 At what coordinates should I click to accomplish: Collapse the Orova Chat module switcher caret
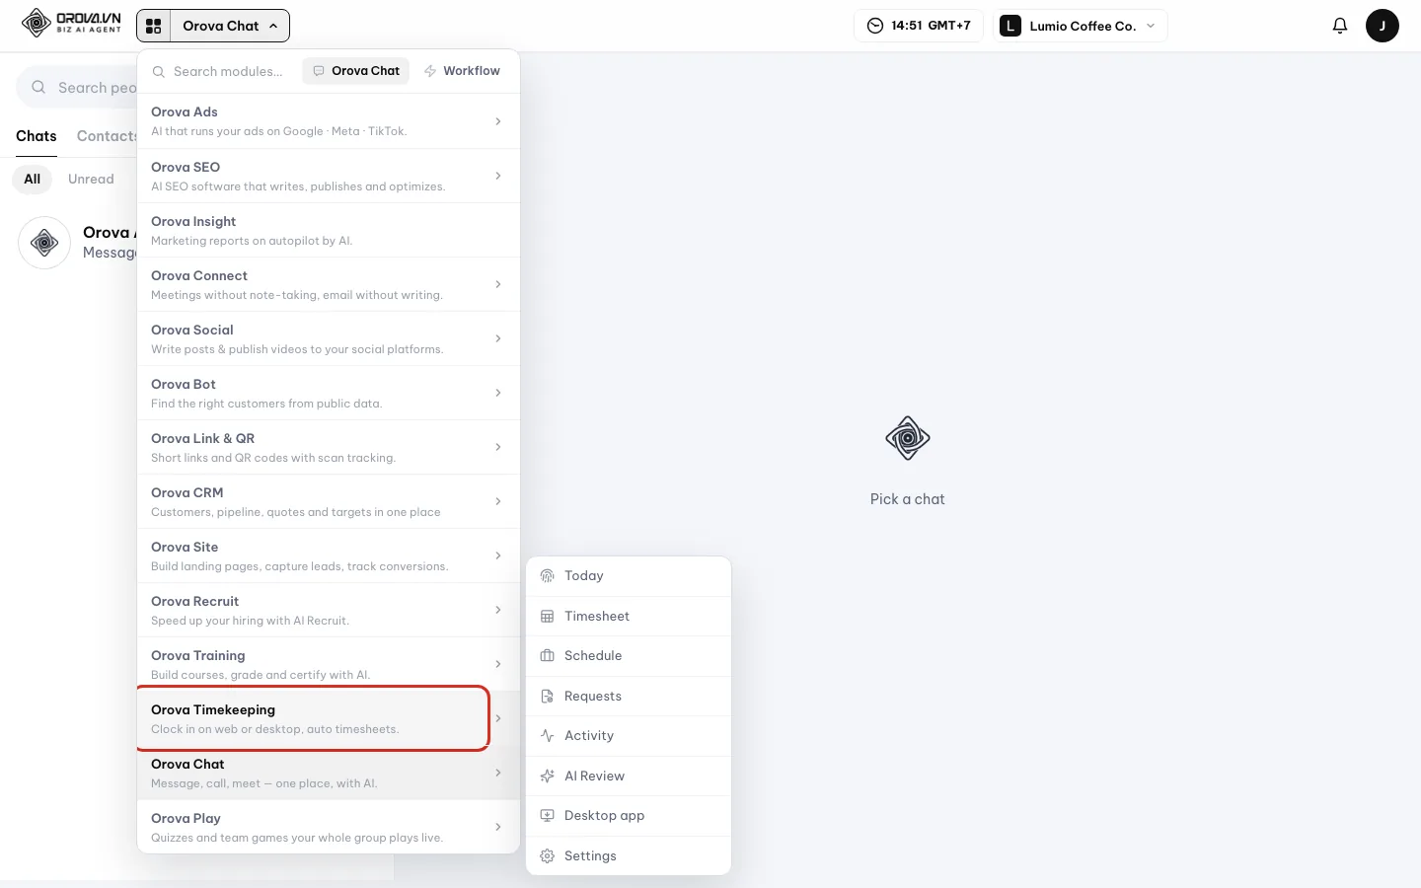(x=273, y=26)
